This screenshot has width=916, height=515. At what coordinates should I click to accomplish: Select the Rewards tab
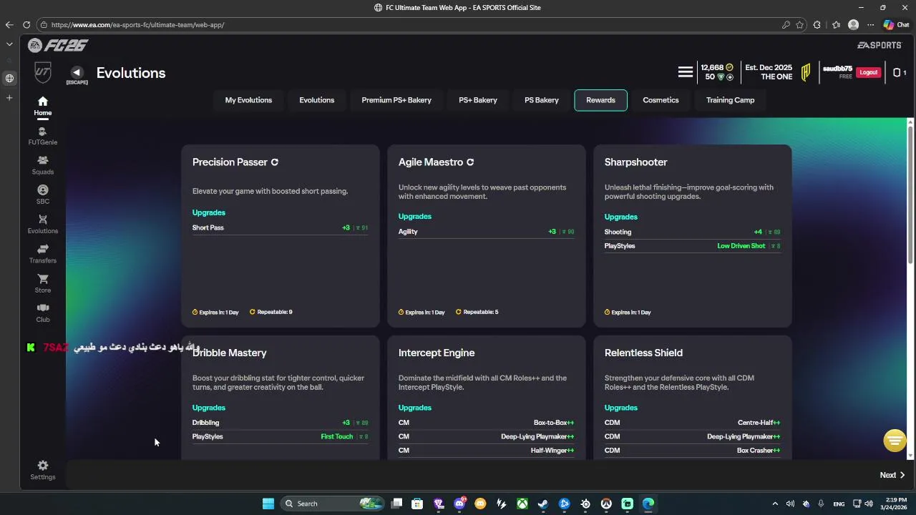[600, 100]
